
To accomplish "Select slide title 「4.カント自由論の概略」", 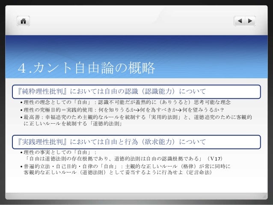I will pyautogui.click(x=86, y=68).
